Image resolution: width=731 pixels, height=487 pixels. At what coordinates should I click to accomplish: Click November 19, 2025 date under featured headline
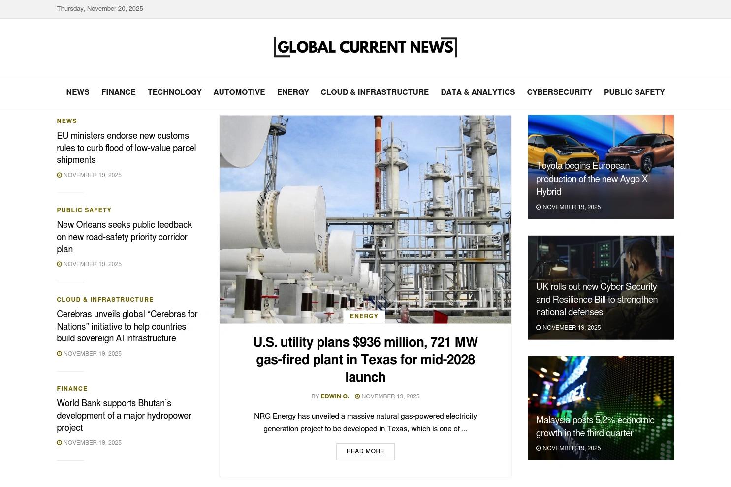tap(390, 396)
